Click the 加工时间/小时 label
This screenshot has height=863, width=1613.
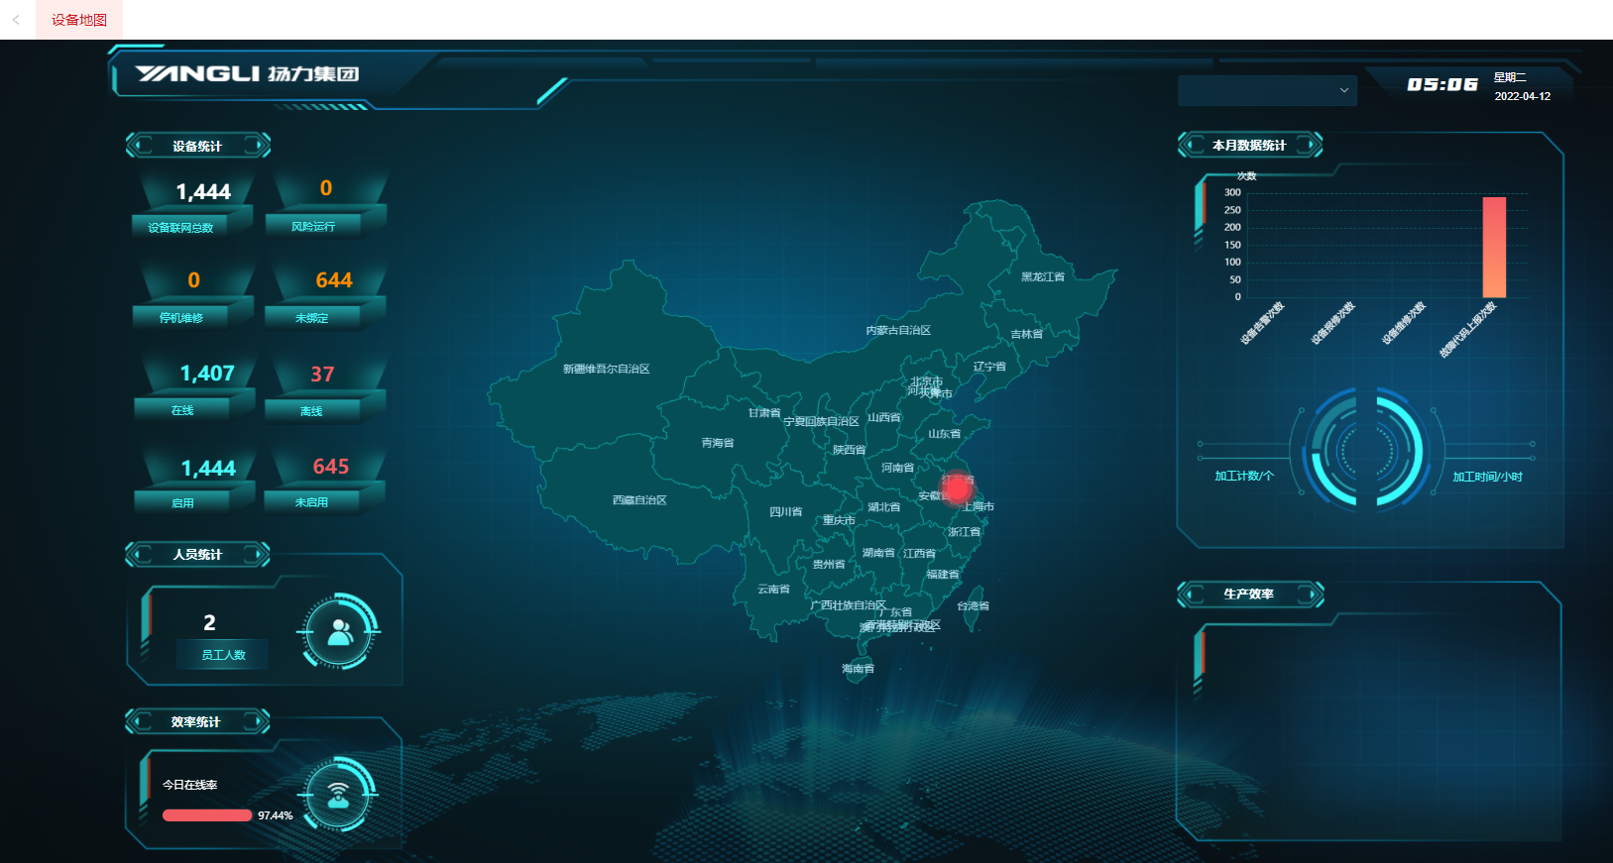(x=1487, y=477)
